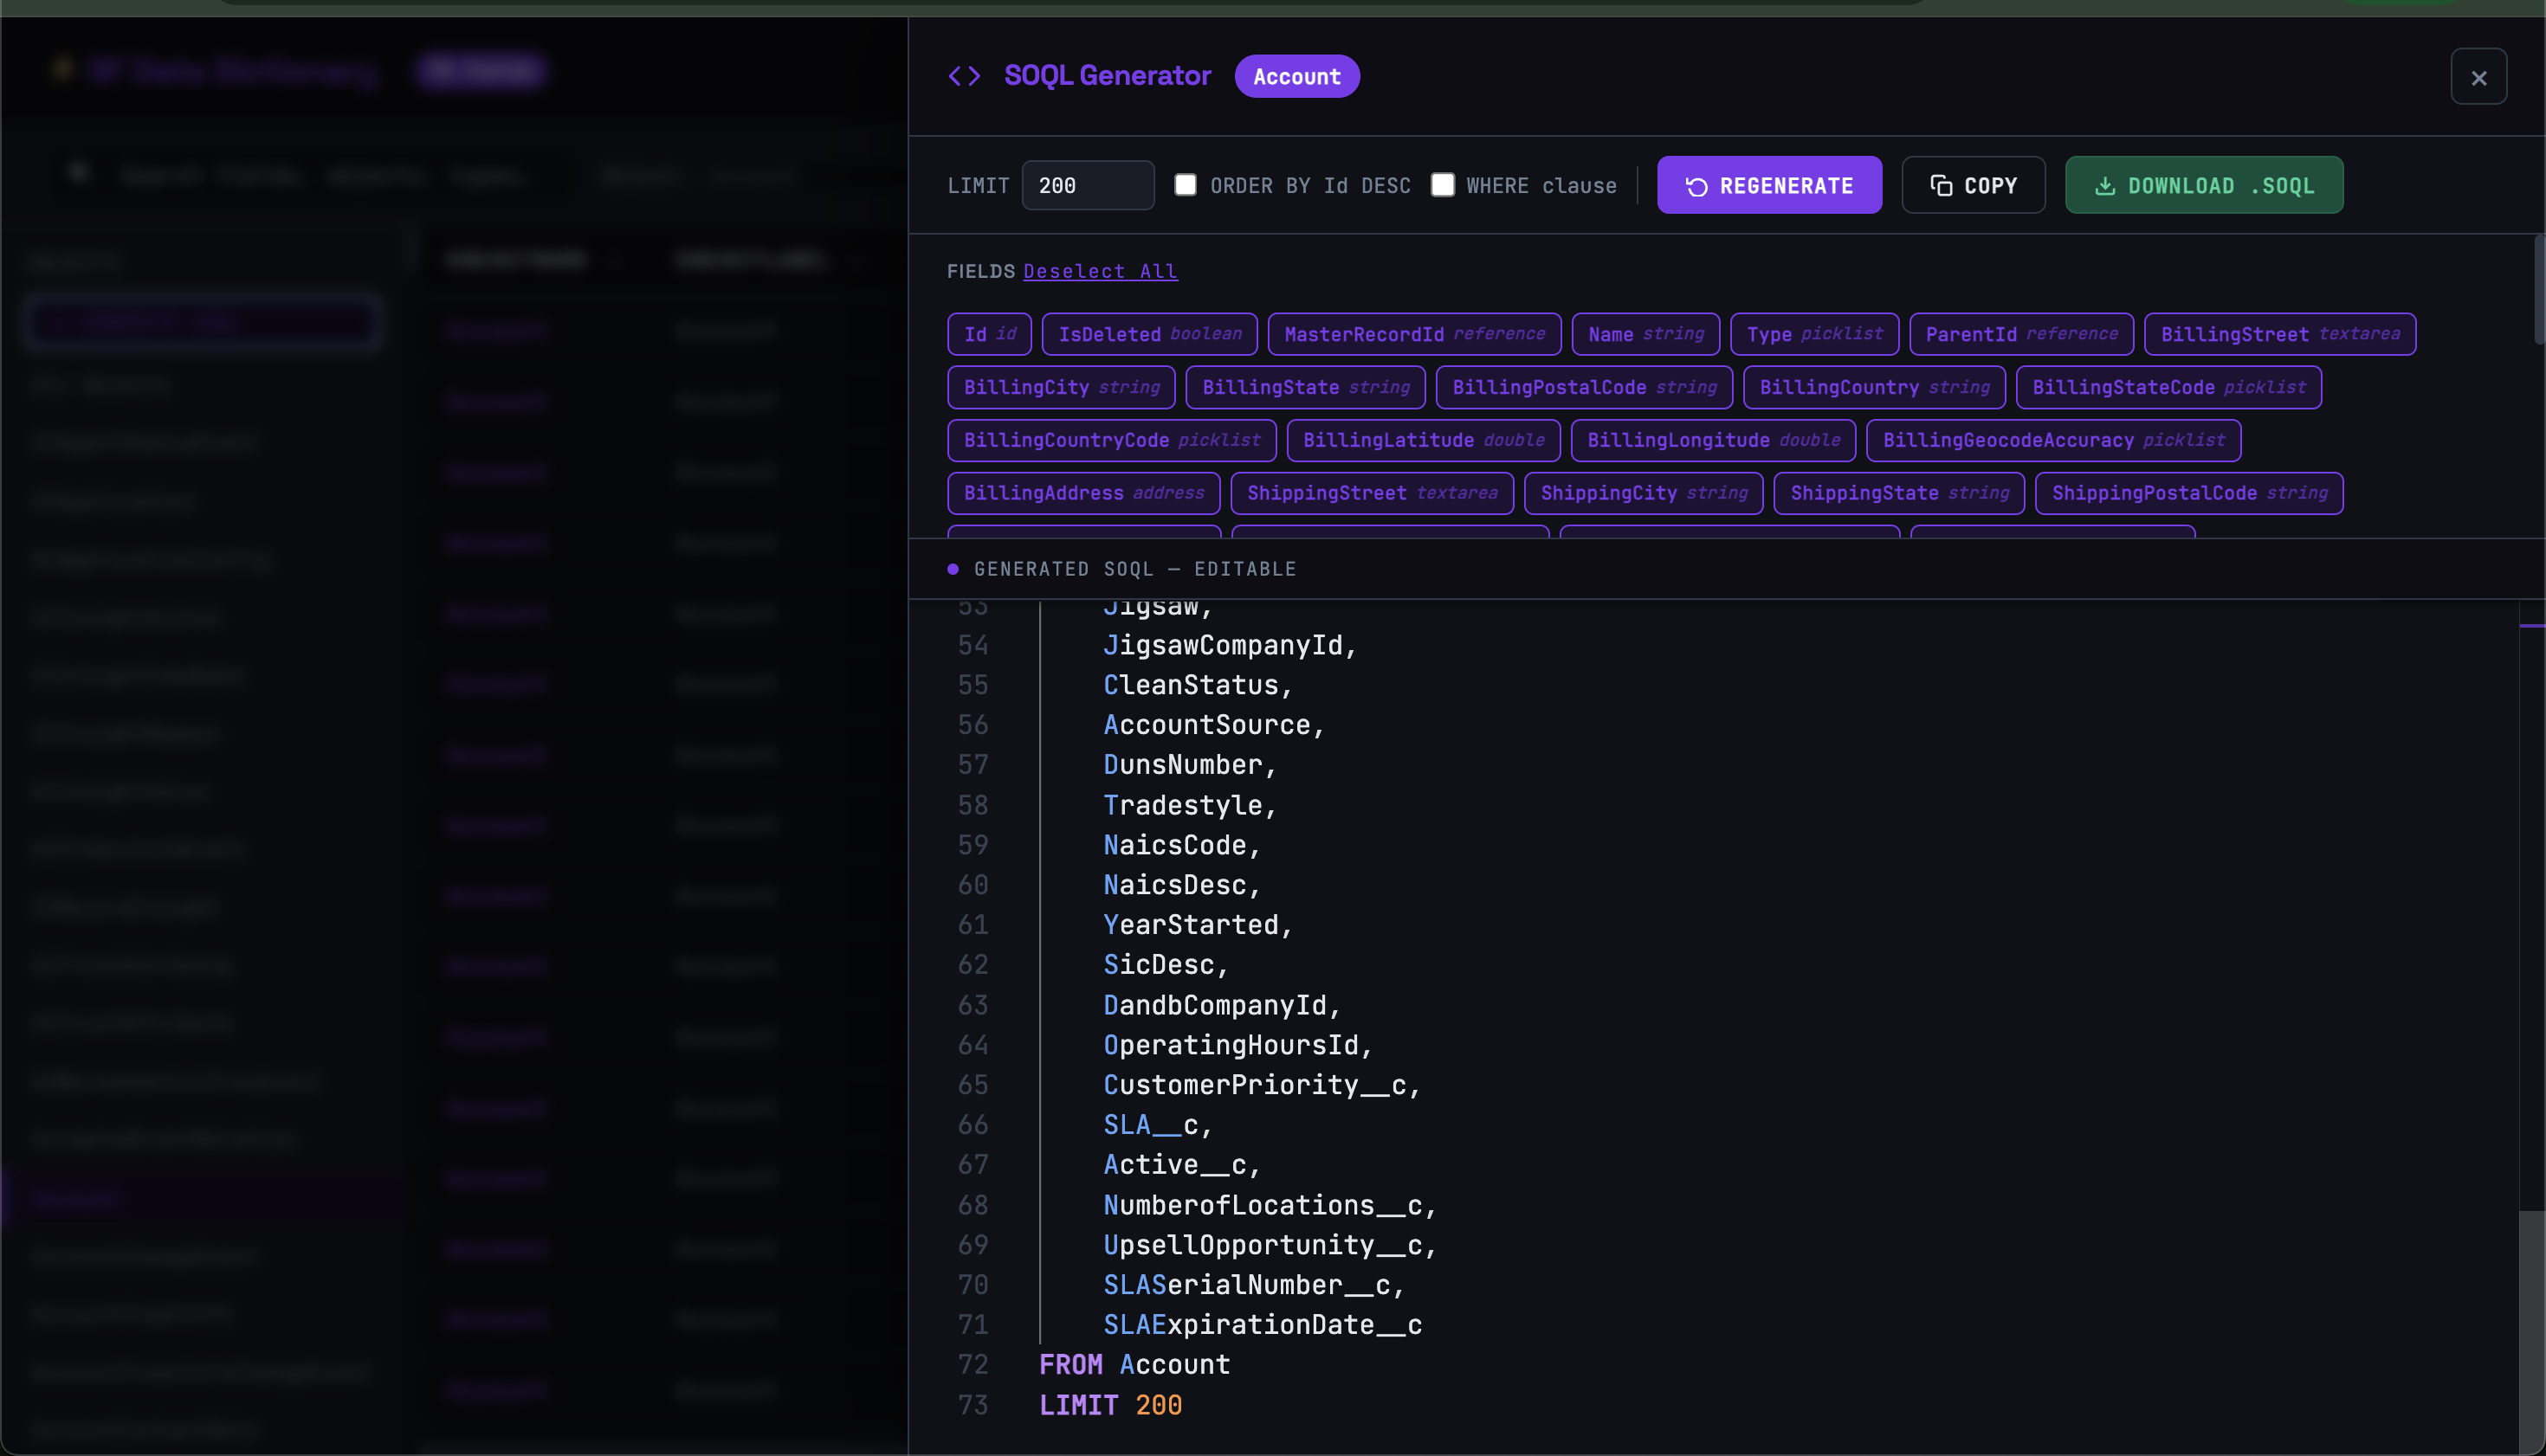Click the JigsawCompanyId line in editor
The width and height of the screenshot is (2546, 1456).
pyautogui.click(x=1230, y=645)
